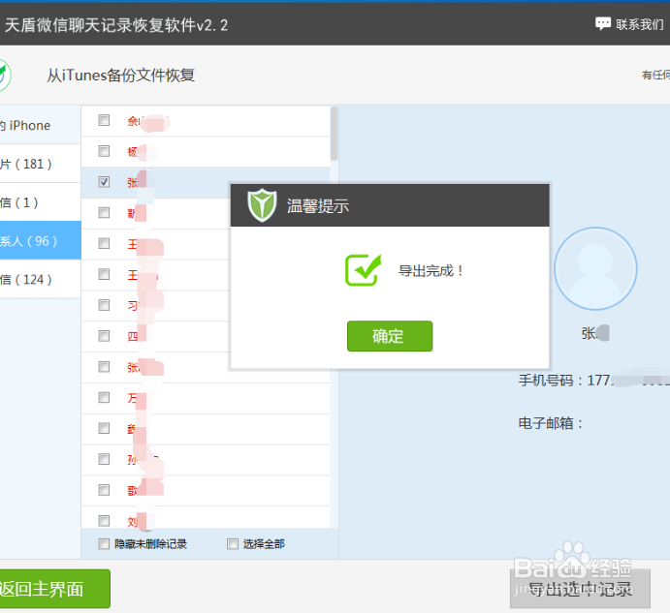Open the contacts tab showing (96)
Viewport: 670px width, 613px height.
(x=40, y=240)
